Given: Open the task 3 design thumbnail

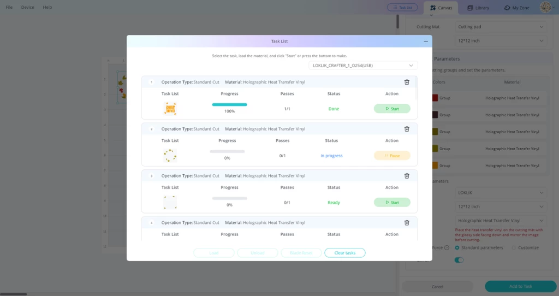Looking at the screenshot, I should click(170, 202).
